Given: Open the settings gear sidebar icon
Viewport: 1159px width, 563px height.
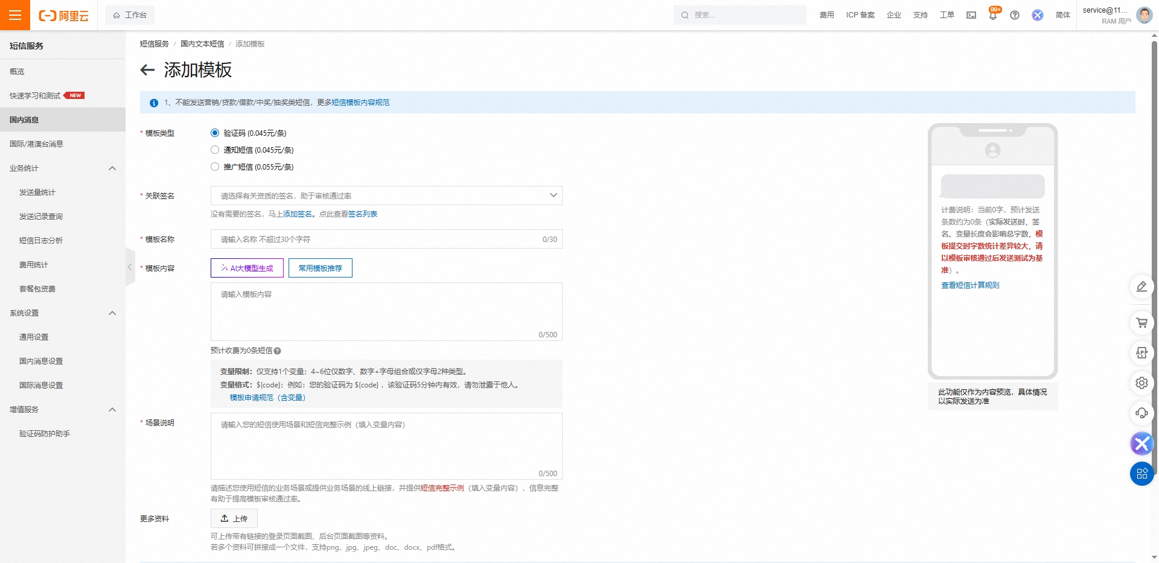Looking at the screenshot, I should click(x=1141, y=383).
